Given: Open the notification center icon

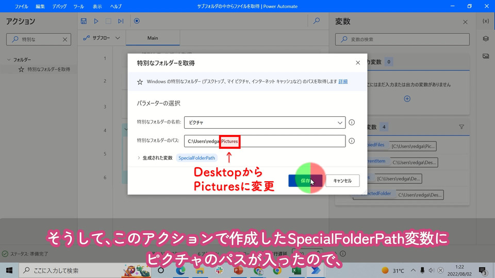Looking at the screenshot, I should (x=483, y=270).
